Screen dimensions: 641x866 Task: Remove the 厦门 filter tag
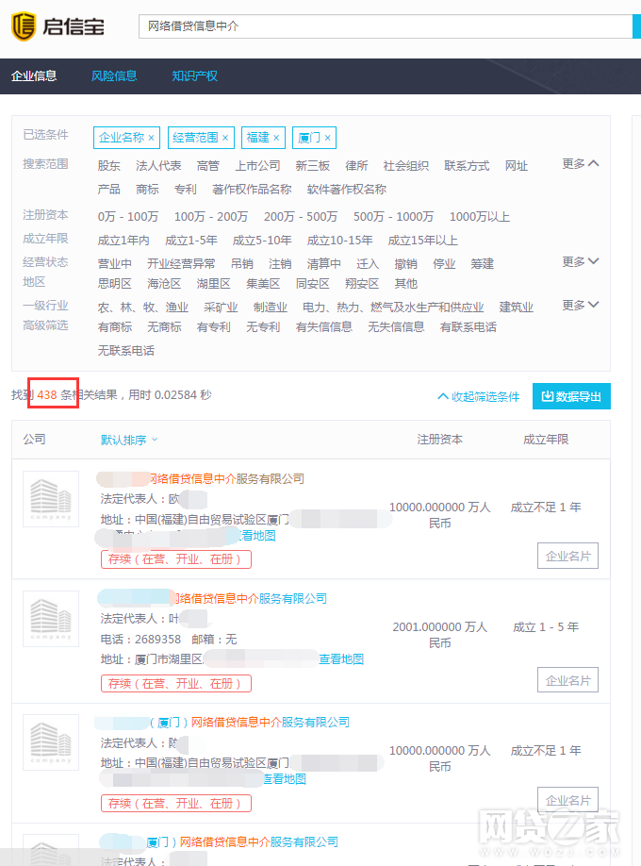(327, 138)
